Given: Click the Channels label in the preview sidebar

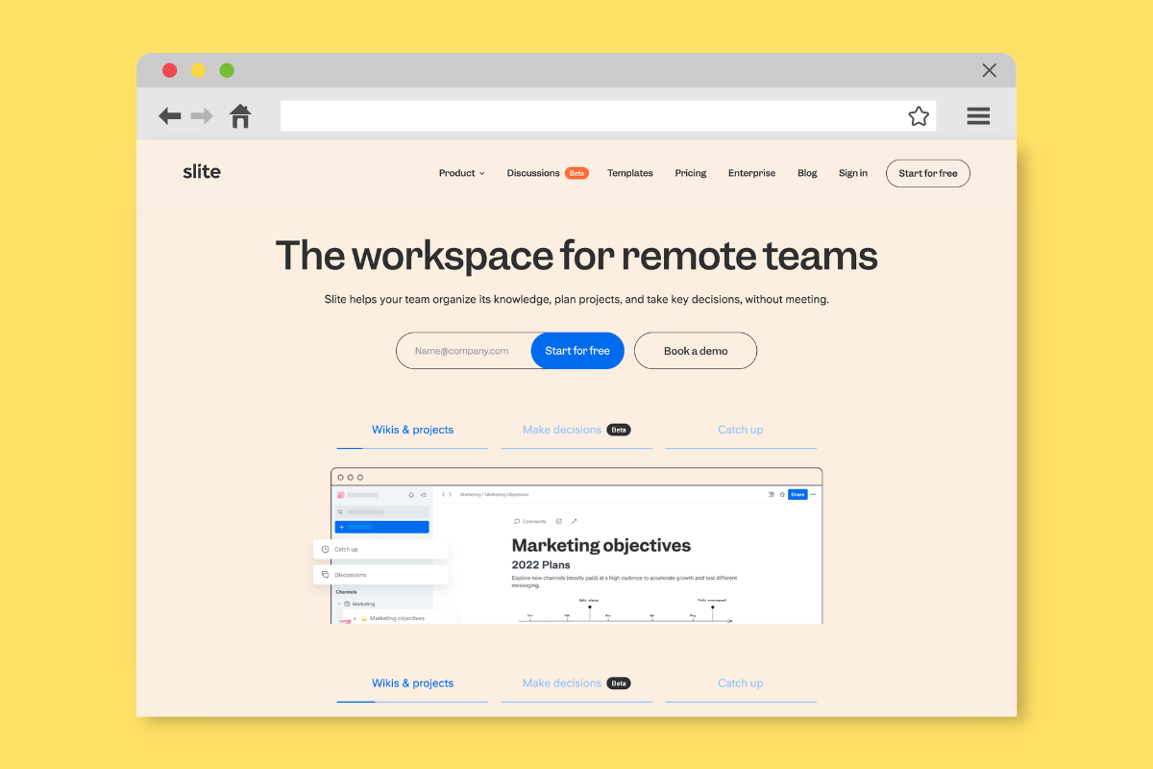Looking at the screenshot, I should [x=346, y=592].
